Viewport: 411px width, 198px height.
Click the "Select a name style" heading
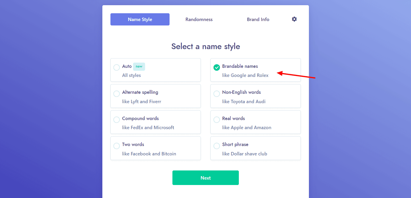click(x=205, y=47)
